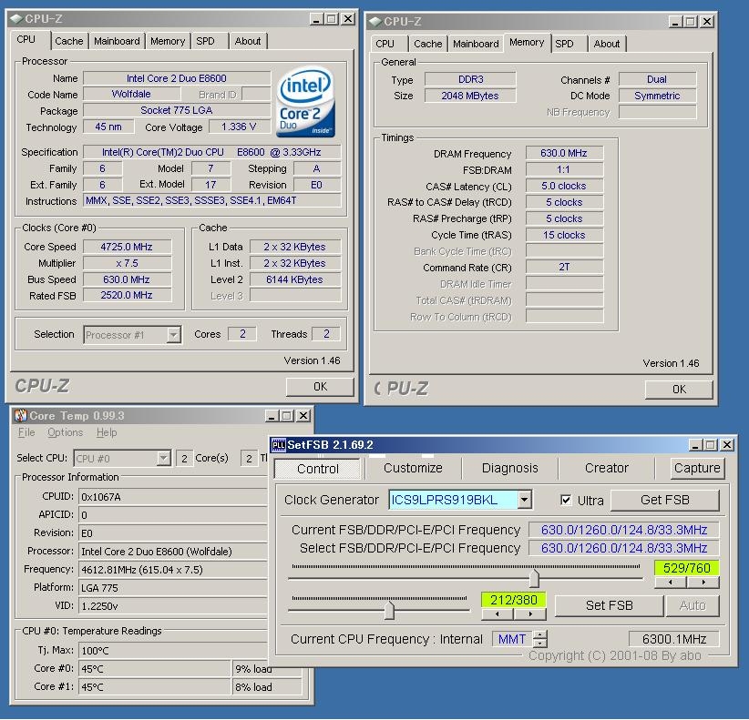Image resolution: width=749 pixels, height=720 pixels.
Task: Click the upper FSB frequency slider thumb
Action: (534, 578)
